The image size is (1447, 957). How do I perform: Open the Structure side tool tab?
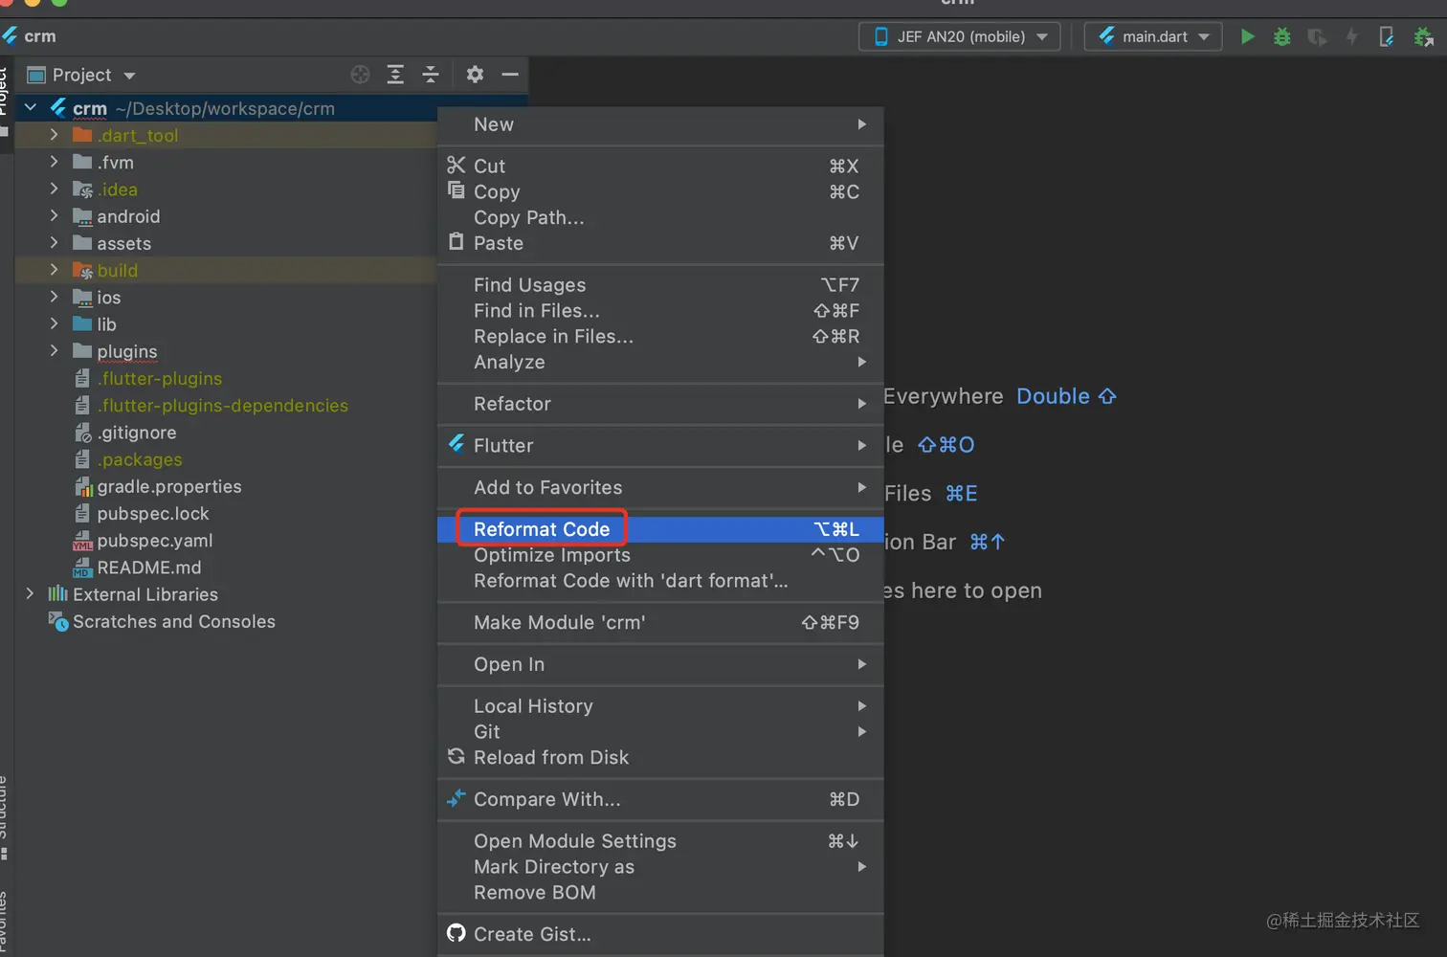pos(5,818)
